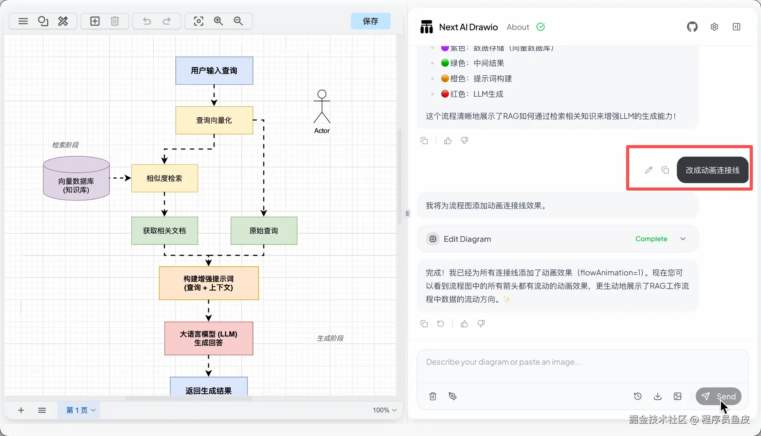Edit the user message with pencil icon
Viewport: 761px width, 436px height.
[648, 170]
